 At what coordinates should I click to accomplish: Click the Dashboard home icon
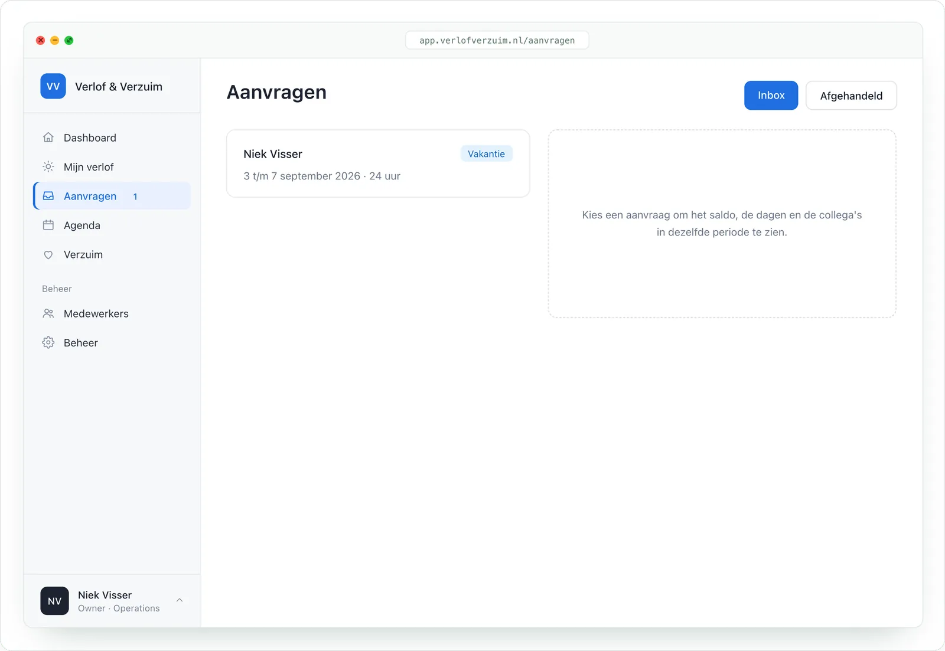pos(48,138)
